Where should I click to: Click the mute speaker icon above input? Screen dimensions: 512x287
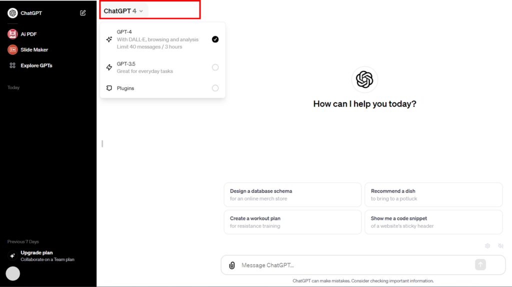[x=500, y=246]
